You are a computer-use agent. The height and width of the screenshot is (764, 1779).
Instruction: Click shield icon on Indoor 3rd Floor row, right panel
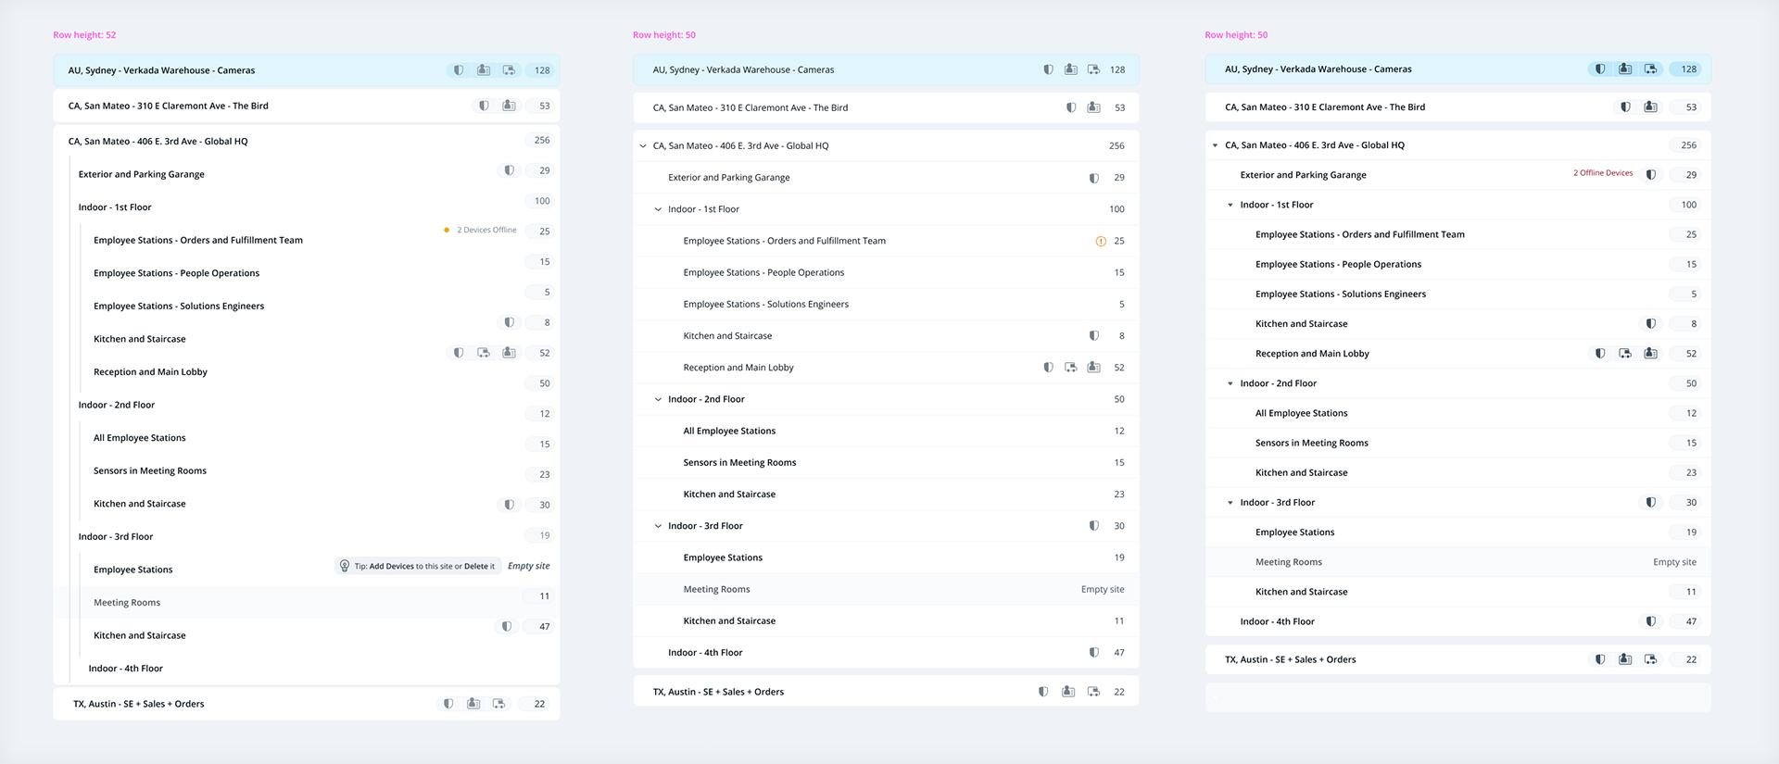pos(1651,503)
